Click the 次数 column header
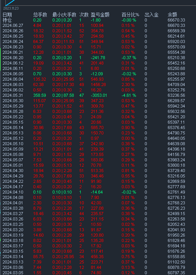The image size is (196, 275). point(84,15)
